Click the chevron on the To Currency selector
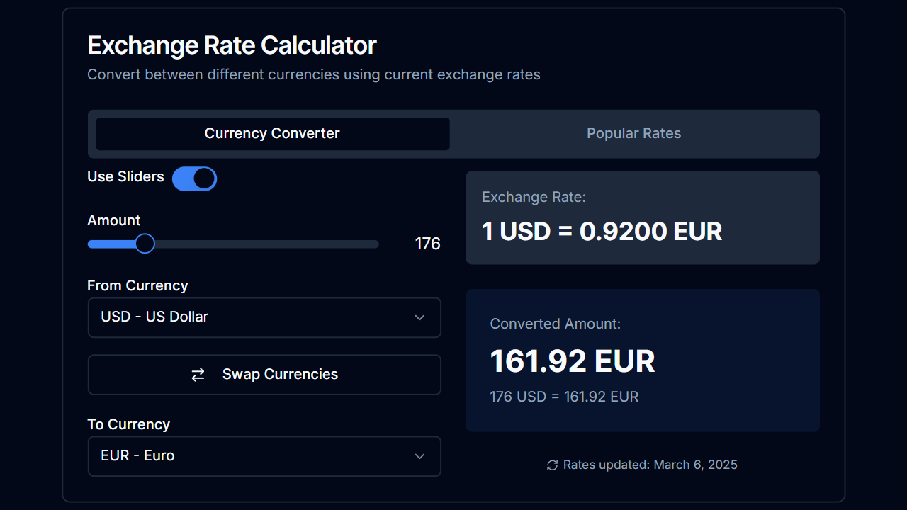907x510 pixels. [x=419, y=456]
